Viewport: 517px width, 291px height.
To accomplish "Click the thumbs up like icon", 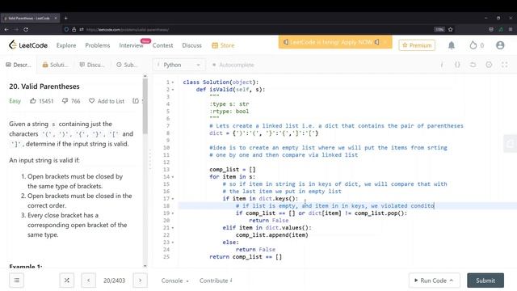I will click(32, 100).
